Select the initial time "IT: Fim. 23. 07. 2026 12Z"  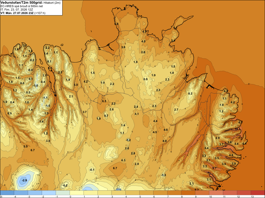tap(17, 10)
